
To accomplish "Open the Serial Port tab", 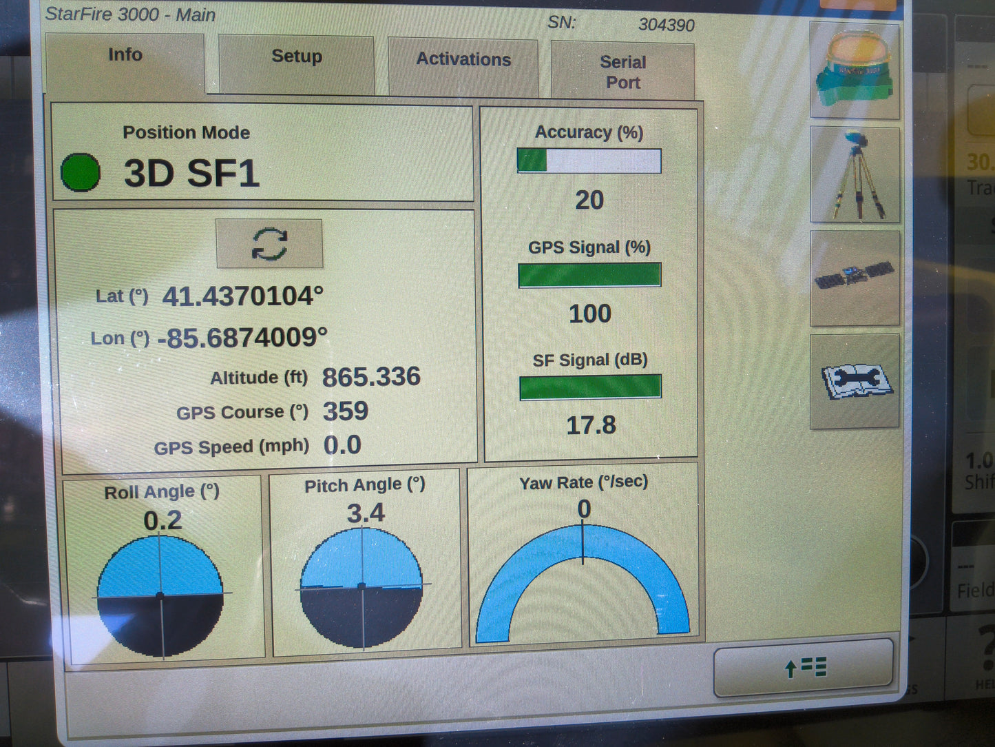I will point(622,72).
